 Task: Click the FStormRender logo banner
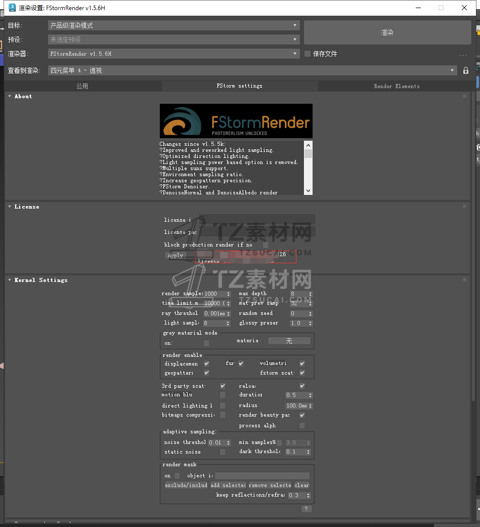[236, 121]
